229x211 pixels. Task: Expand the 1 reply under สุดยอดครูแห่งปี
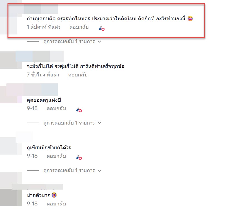(72, 123)
